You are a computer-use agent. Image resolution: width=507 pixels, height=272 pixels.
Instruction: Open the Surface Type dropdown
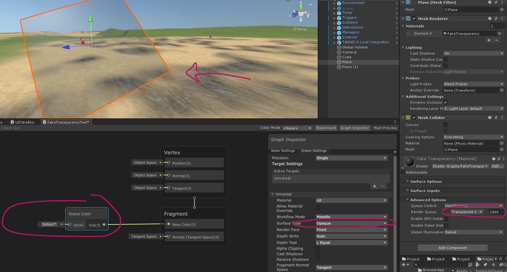pyautogui.click(x=351, y=223)
